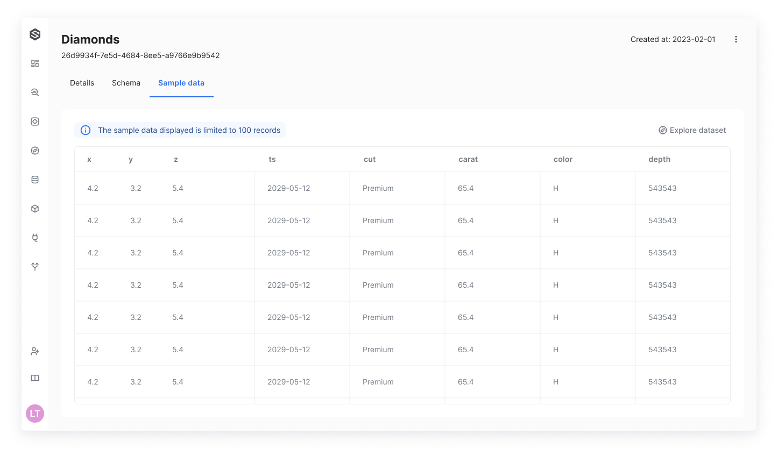Click the dataset ID 26d9934f-7e5d-4684-8ee5-a9766e9b9542
Image resolution: width=778 pixels, height=456 pixels.
tap(140, 55)
